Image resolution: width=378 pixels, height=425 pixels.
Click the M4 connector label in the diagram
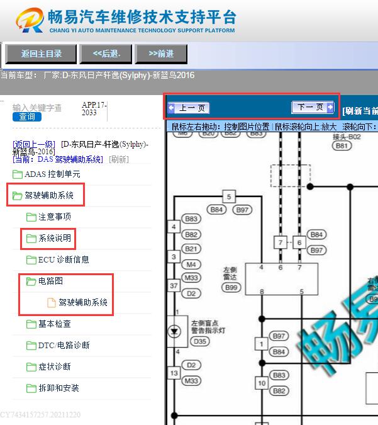point(191,264)
